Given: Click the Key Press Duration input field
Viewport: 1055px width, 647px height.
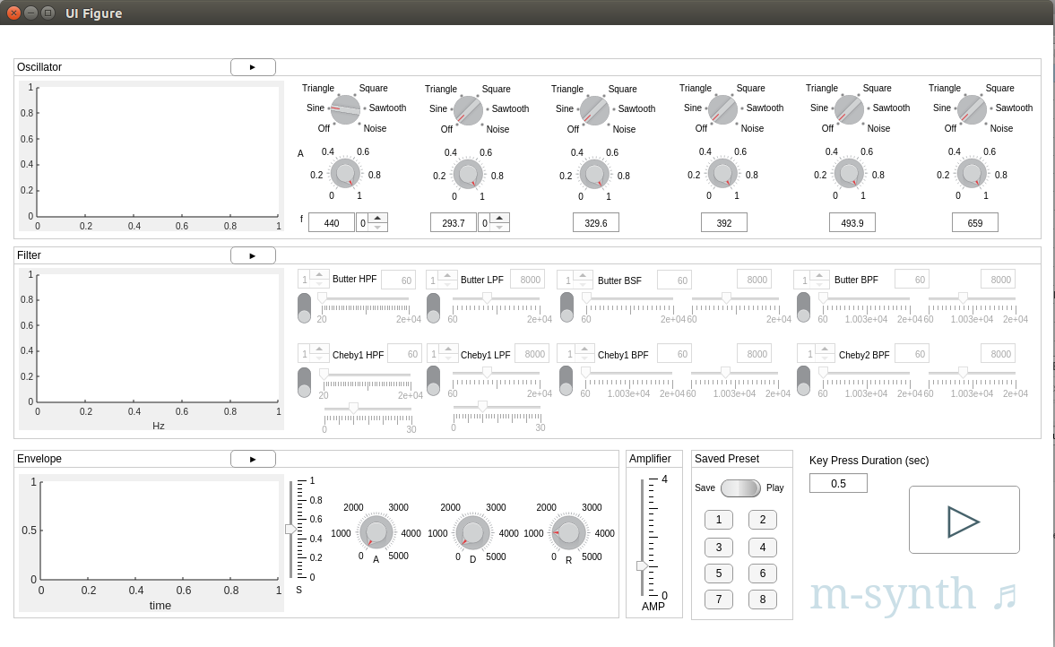Looking at the screenshot, I should [838, 484].
